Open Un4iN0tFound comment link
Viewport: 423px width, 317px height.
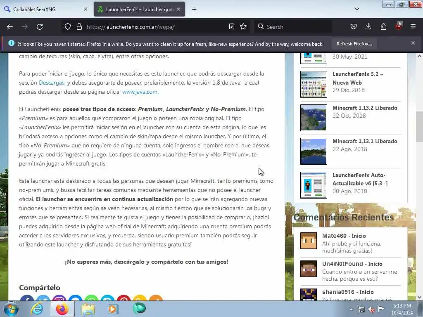click(352, 264)
